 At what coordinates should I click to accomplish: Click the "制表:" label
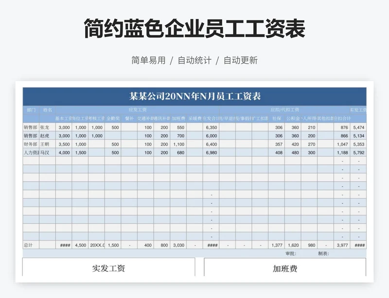(323, 253)
